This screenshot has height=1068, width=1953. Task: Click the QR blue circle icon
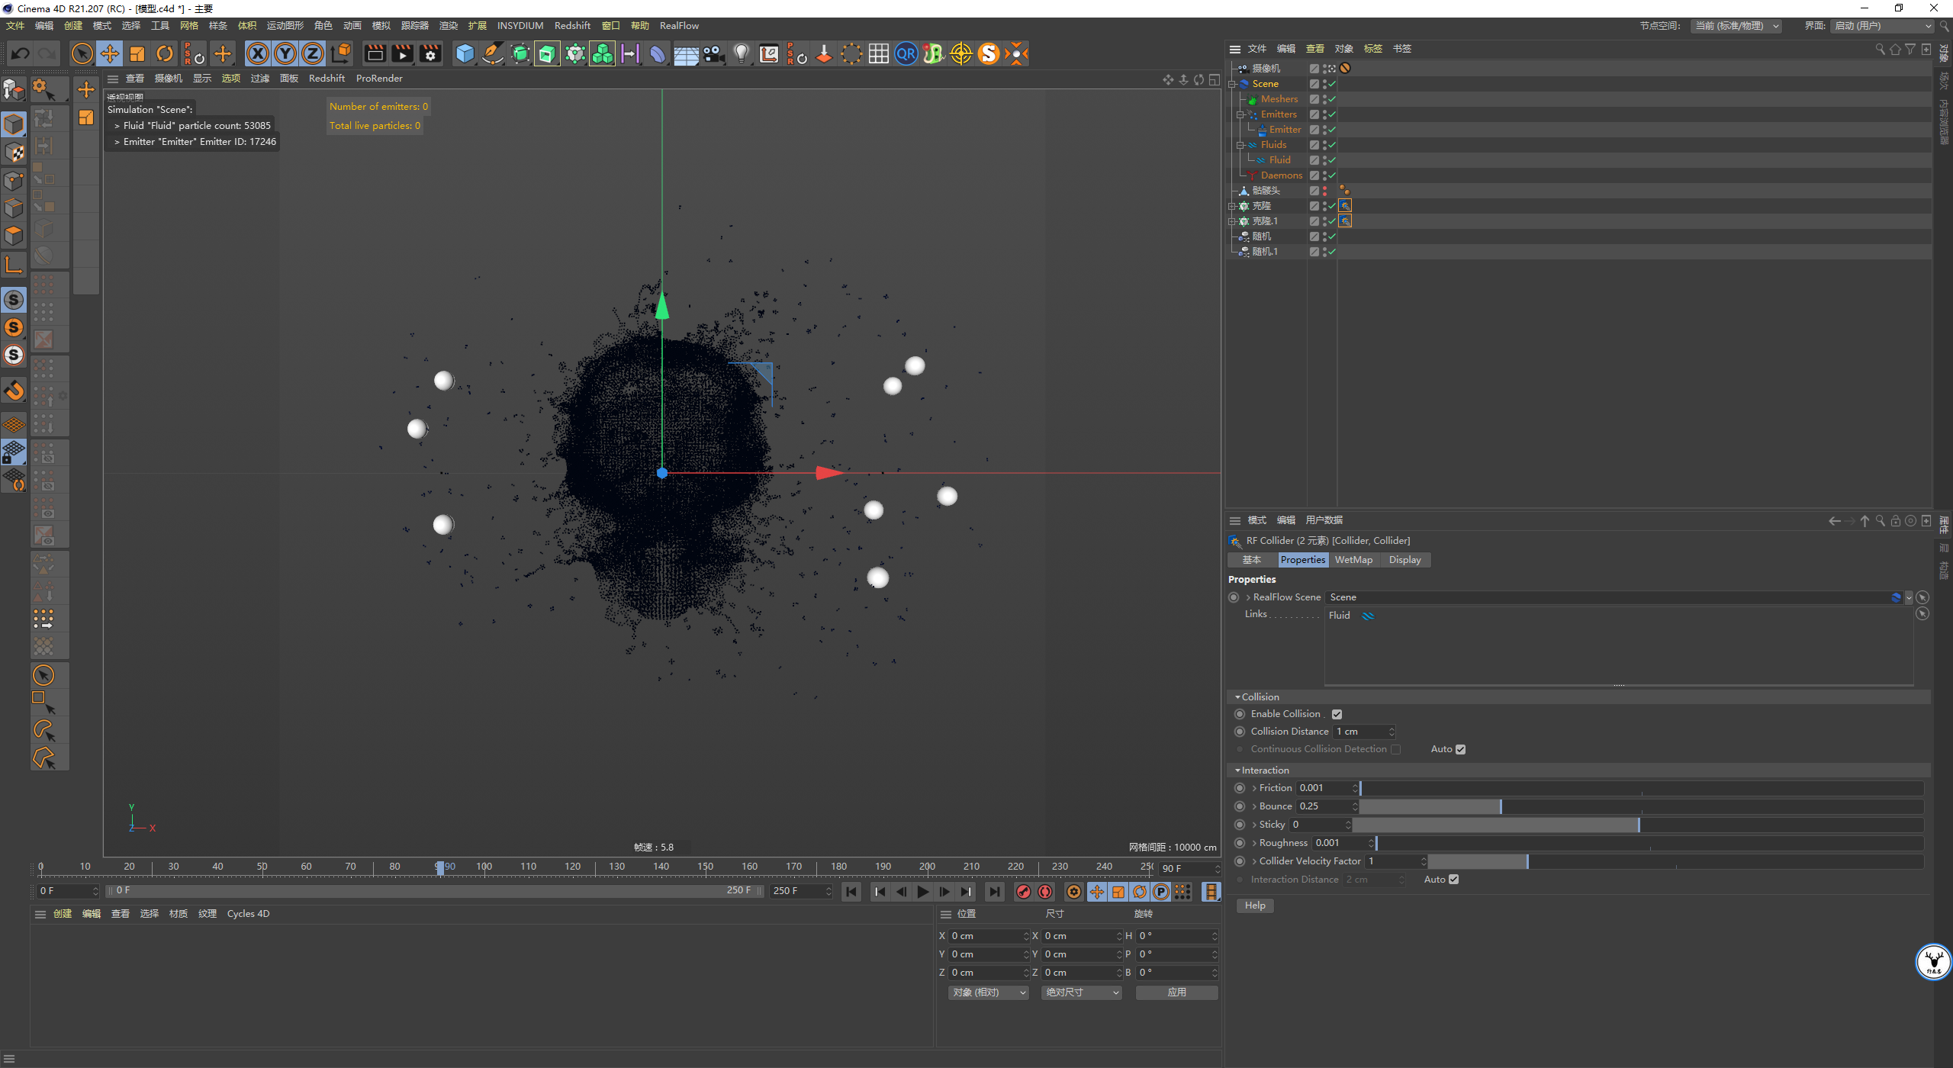coord(906,53)
